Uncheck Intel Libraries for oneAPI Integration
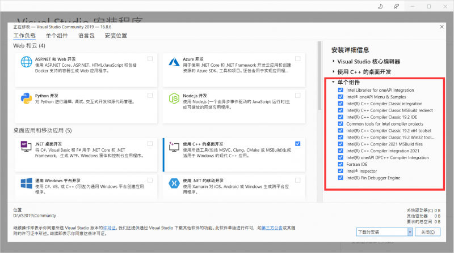 [x=340, y=90]
